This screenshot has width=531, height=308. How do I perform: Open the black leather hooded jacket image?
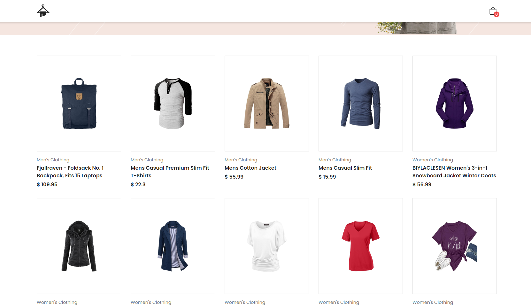click(x=79, y=246)
